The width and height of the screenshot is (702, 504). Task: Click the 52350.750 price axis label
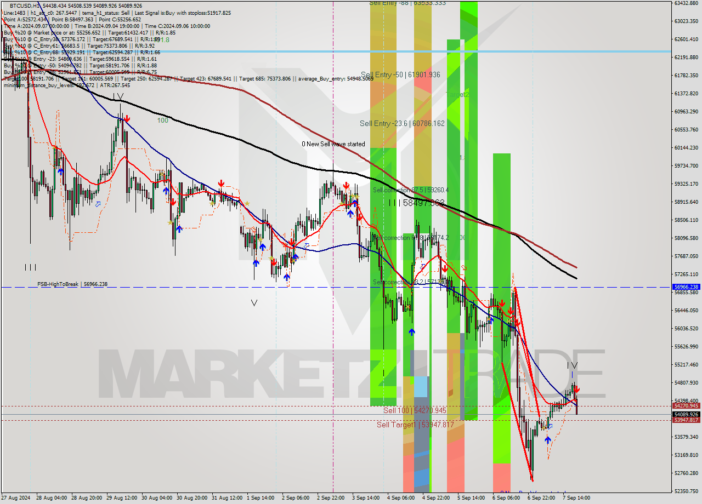click(687, 491)
